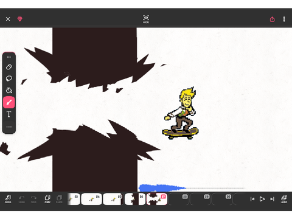Copy the current frame
The width and height of the screenshot is (292, 219).
point(47,199)
